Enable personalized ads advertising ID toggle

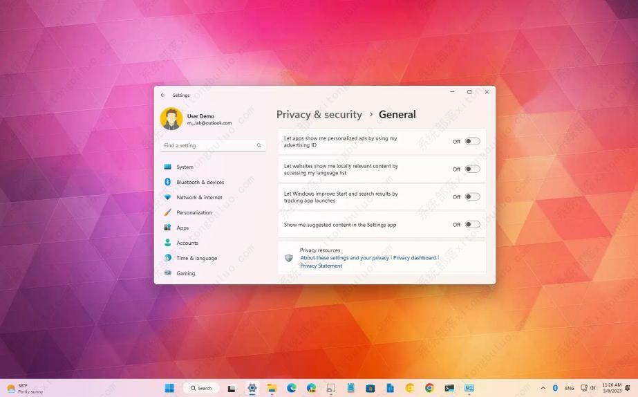click(472, 141)
